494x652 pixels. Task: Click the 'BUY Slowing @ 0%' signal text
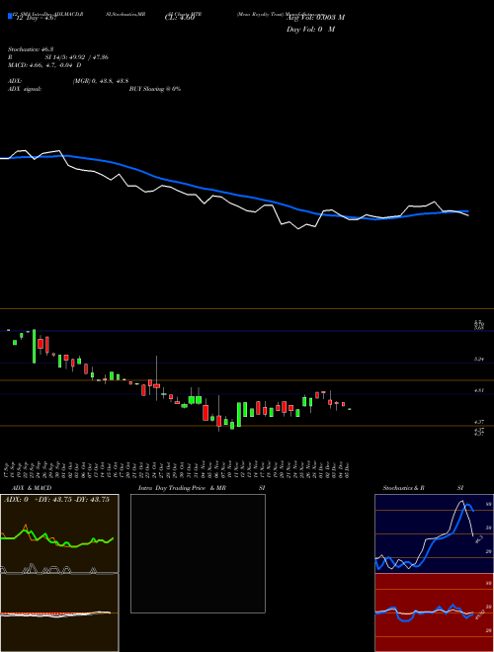(155, 89)
